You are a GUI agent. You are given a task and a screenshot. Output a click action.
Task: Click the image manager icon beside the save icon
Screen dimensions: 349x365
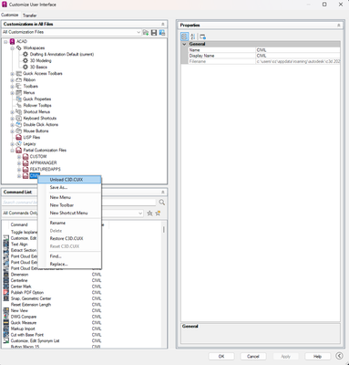point(162,32)
